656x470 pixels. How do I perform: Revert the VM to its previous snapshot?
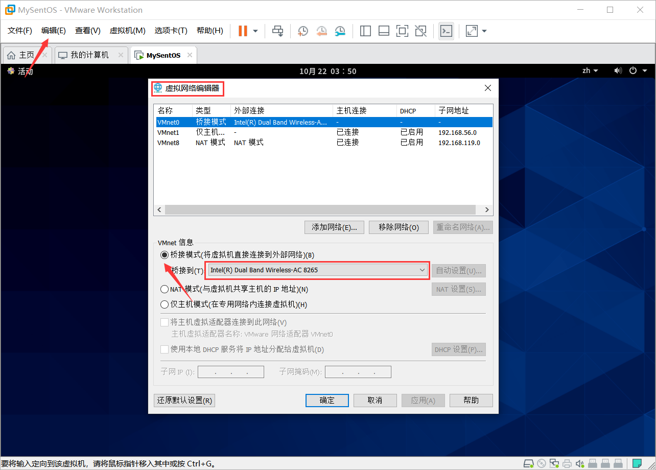coord(321,31)
